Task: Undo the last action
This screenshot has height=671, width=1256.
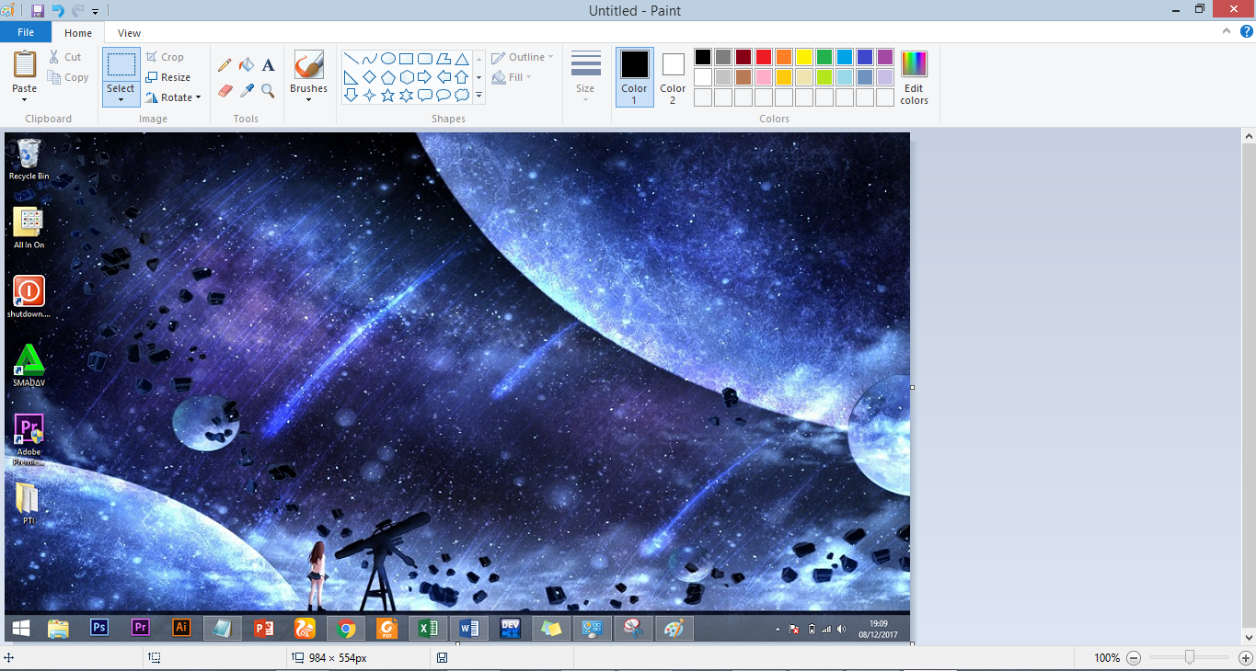Action: [x=58, y=11]
